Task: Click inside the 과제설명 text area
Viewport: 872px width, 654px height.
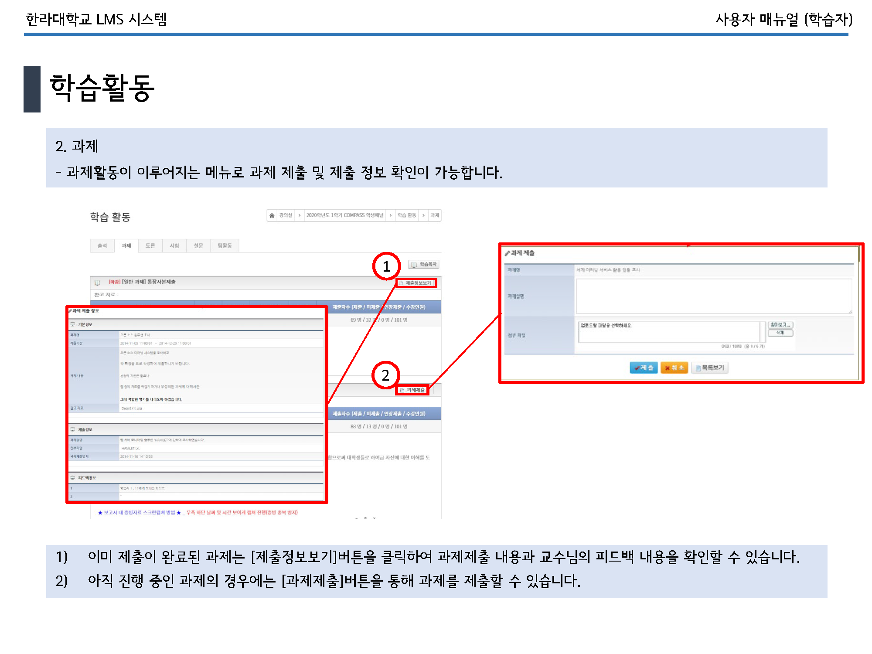Action: [x=713, y=296]
